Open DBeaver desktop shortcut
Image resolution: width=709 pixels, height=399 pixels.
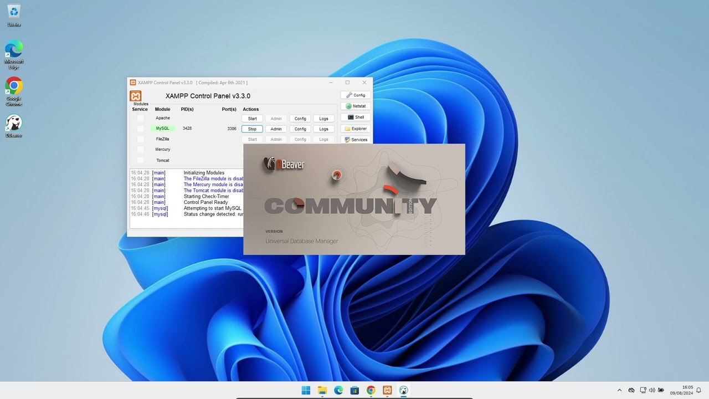tap(14, 126)
